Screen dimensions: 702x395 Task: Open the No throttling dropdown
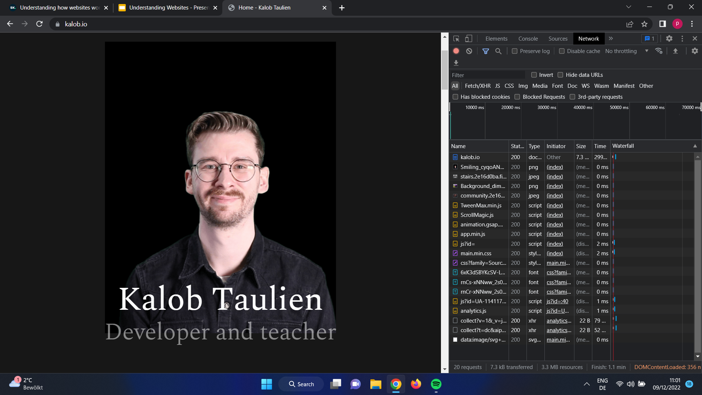pos(627,51)
